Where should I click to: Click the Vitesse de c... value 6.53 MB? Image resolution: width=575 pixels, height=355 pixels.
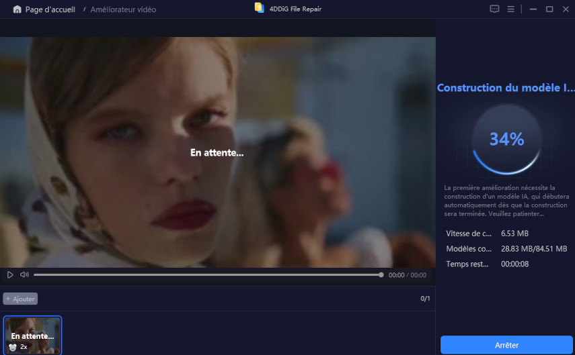[x=515, y=234]
